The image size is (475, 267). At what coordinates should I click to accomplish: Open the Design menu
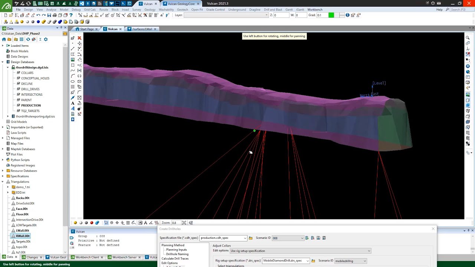click(x=28, y=10)
